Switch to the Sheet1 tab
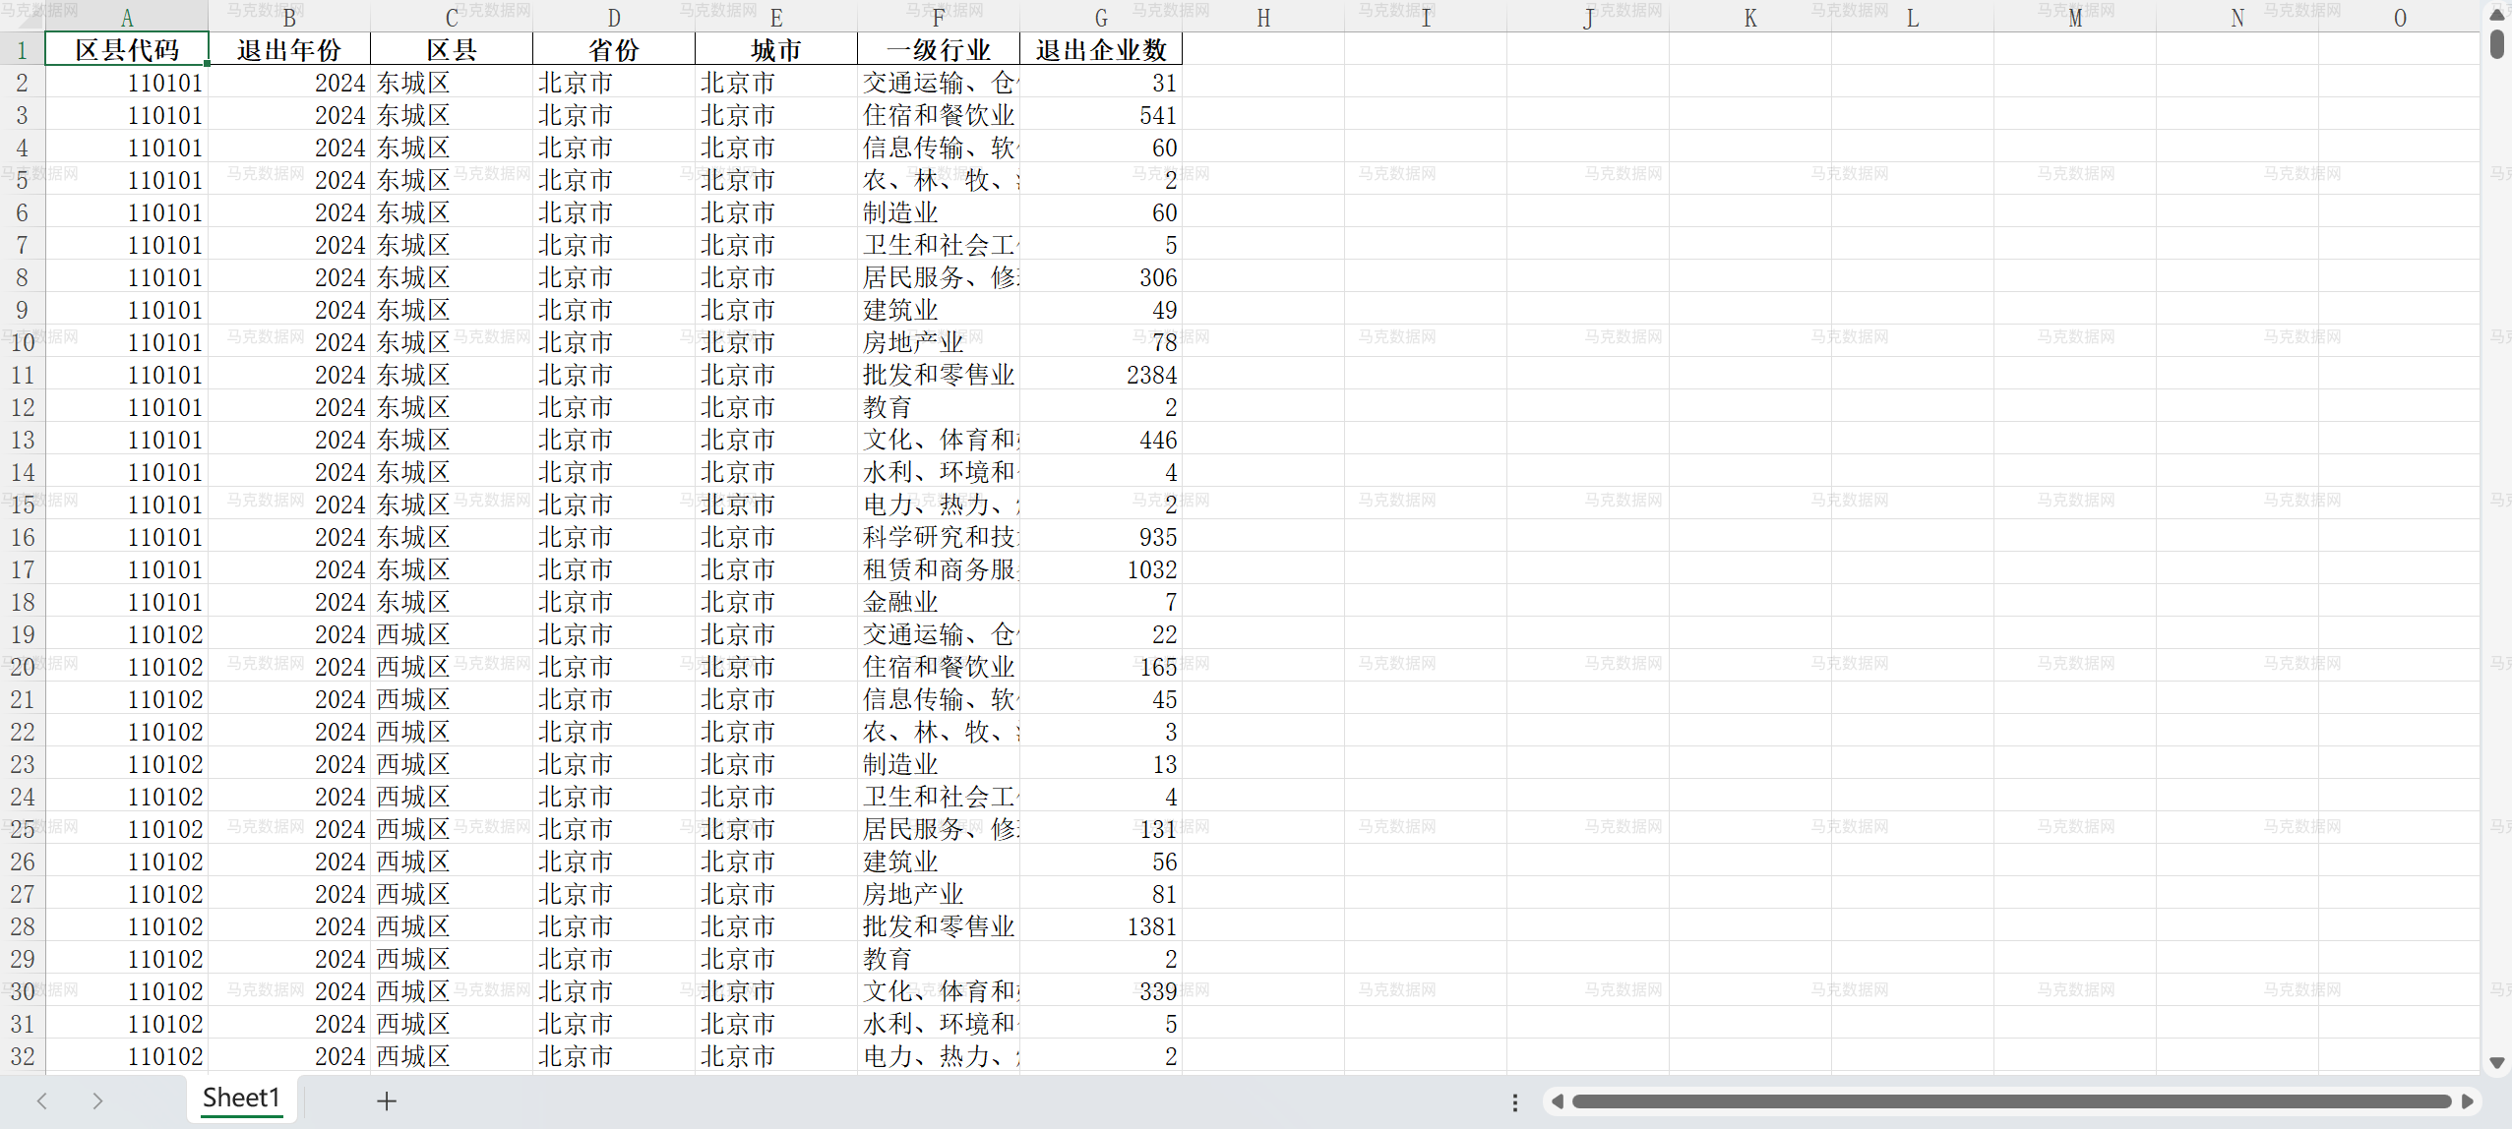 [242, 1099]
